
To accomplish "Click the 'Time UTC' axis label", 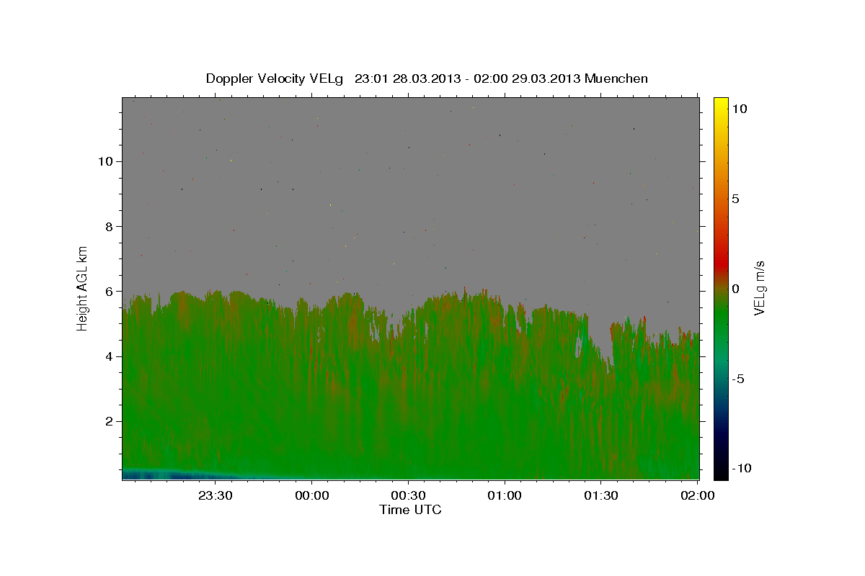I will (410, 510).
